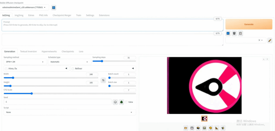
Task: Click the Generate button
Action: (249, 24)
